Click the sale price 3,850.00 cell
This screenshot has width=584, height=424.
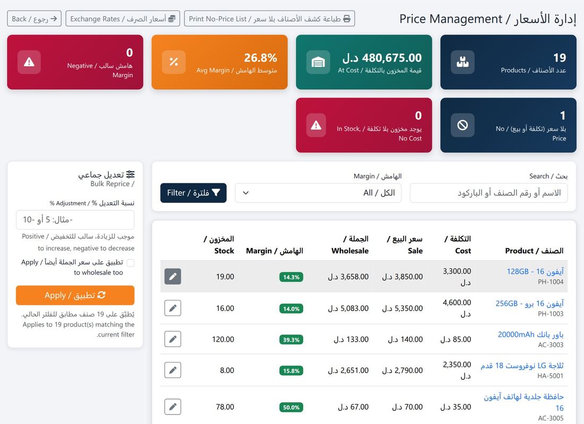point(402,277)
